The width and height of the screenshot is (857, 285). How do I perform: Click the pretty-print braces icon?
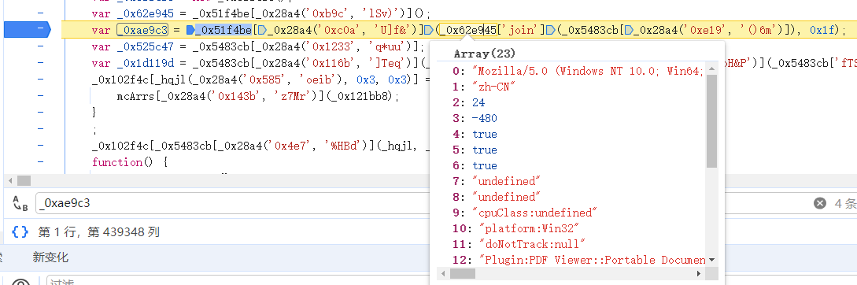[20, 232]
